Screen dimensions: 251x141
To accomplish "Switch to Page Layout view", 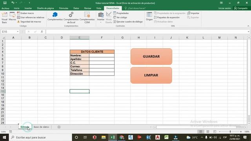I will 208,132.
